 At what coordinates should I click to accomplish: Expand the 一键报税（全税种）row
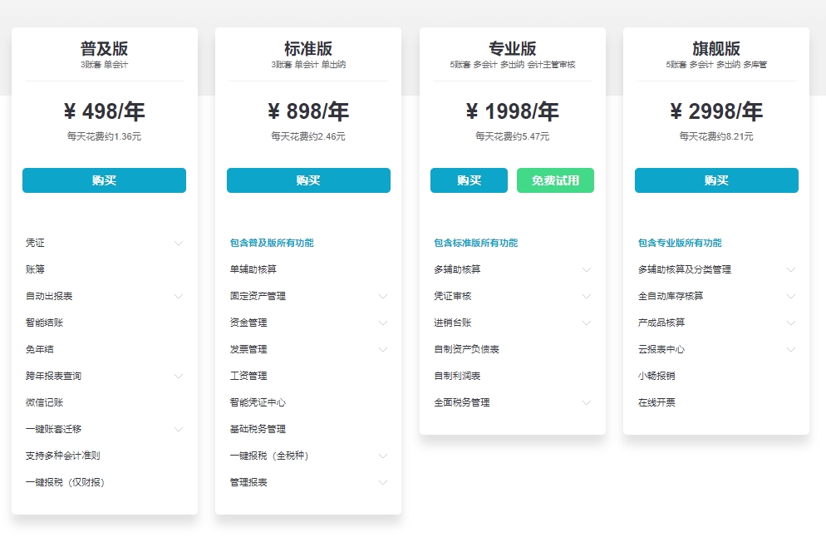[x=383, y=456]
